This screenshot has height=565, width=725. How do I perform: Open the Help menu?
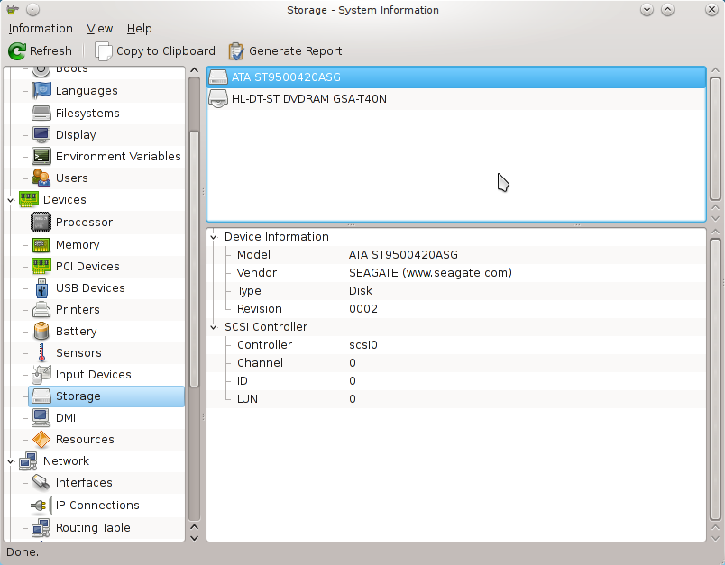point(139,29)
